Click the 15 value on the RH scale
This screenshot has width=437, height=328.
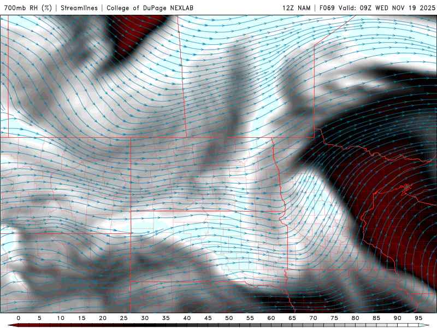pyautogui.click(x=81, y=318)
